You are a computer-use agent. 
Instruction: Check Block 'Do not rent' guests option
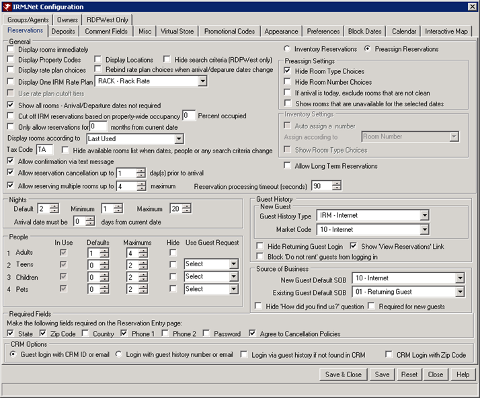[260, 256]
